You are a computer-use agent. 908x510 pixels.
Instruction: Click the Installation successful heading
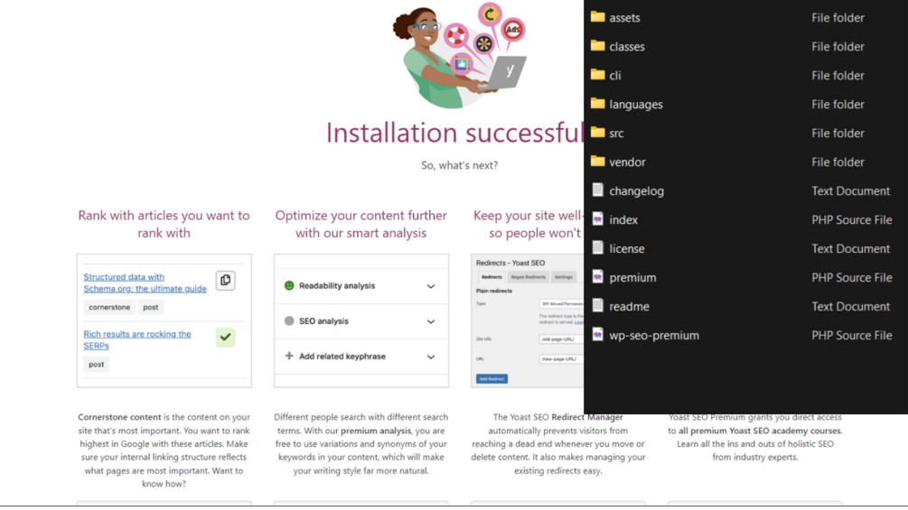point(454,133)
